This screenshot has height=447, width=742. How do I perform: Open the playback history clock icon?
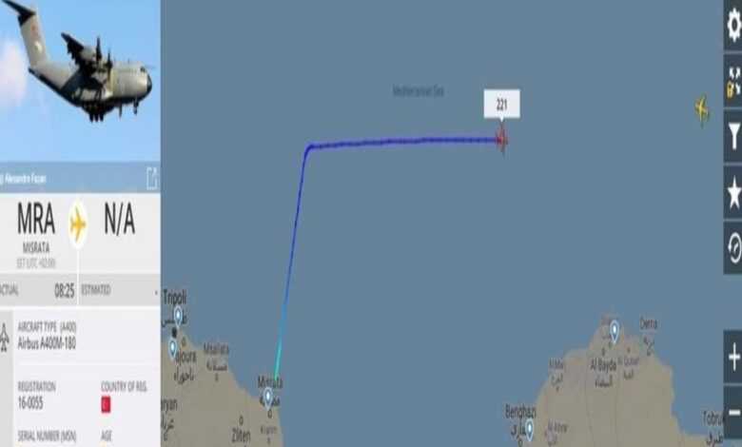tap(733, 248)
